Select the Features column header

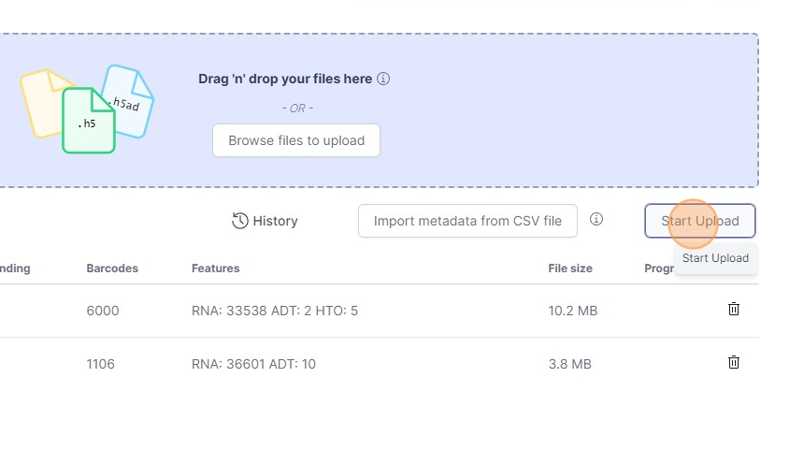tap(215, 269)
